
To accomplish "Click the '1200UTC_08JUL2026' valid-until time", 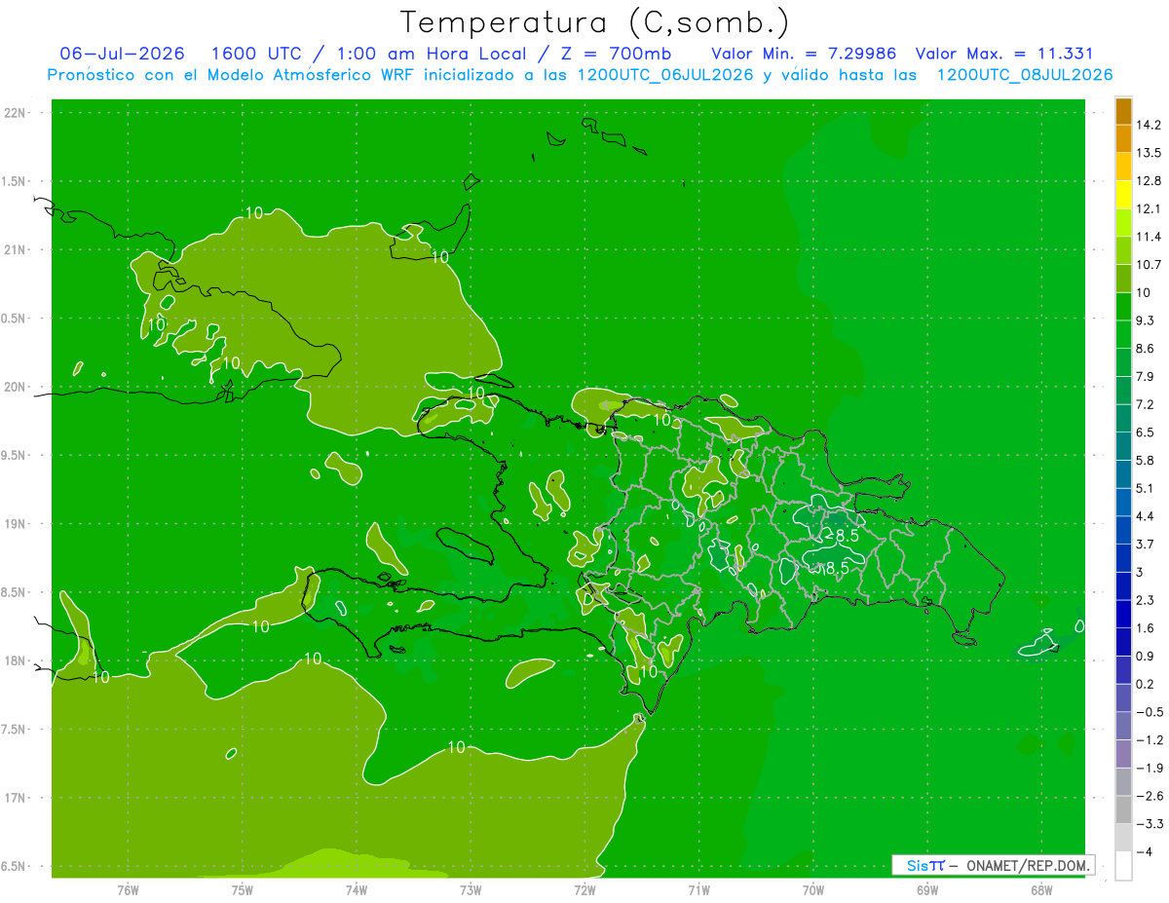I will pyautogui.click(x=1025, y=75).
